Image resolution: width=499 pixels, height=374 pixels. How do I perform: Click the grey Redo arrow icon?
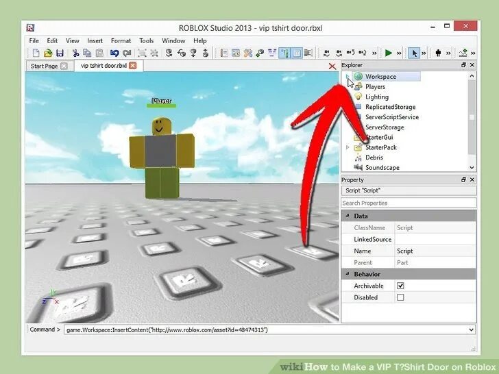[127, 53]
